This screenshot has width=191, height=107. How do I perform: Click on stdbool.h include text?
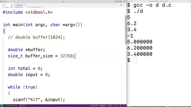(x=39, y=12)
